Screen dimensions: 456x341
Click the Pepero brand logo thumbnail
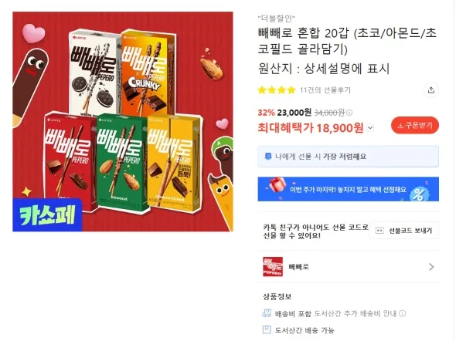273,267
